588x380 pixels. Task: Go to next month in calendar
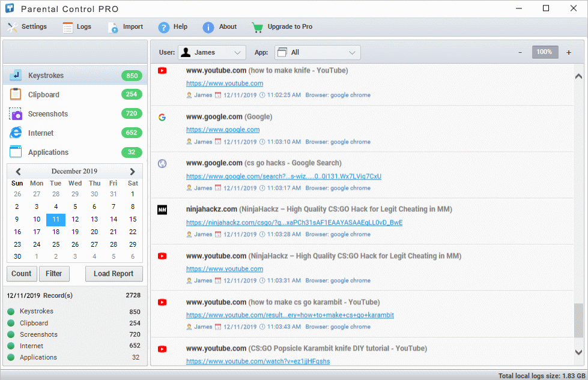coord(132,172)
